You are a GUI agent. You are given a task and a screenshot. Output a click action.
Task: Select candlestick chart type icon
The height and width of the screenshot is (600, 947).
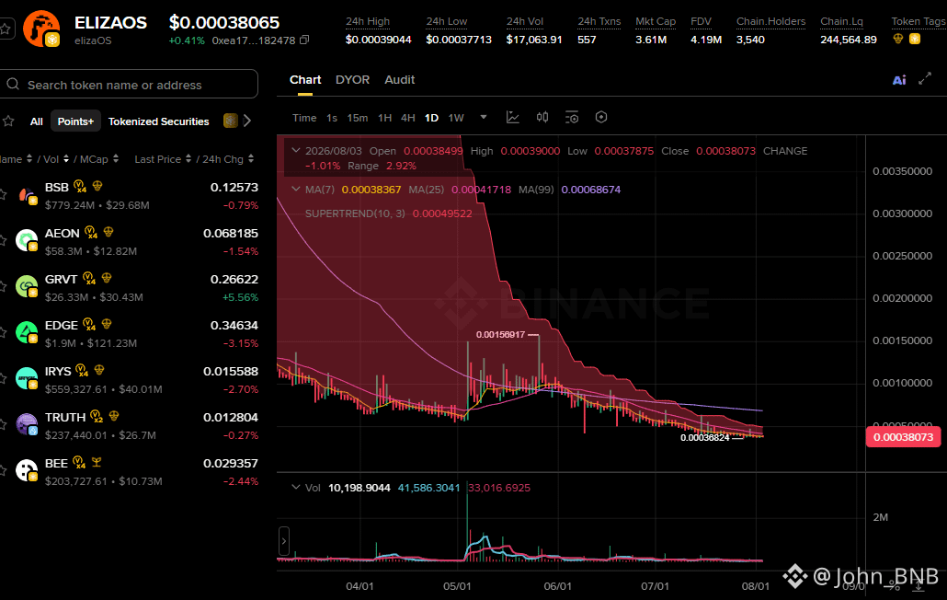tap(542, 117)
